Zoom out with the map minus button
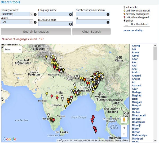The image size is (159, 143). point(124,134)
